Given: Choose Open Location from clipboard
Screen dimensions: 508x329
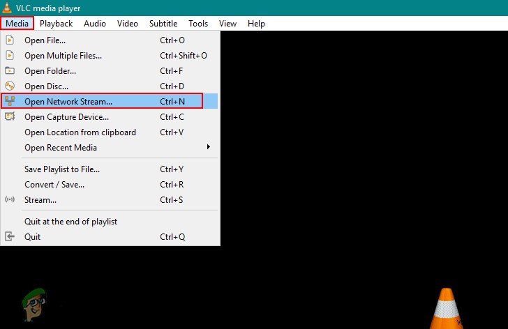Looking at the screenshot, I should click(110, 132).
